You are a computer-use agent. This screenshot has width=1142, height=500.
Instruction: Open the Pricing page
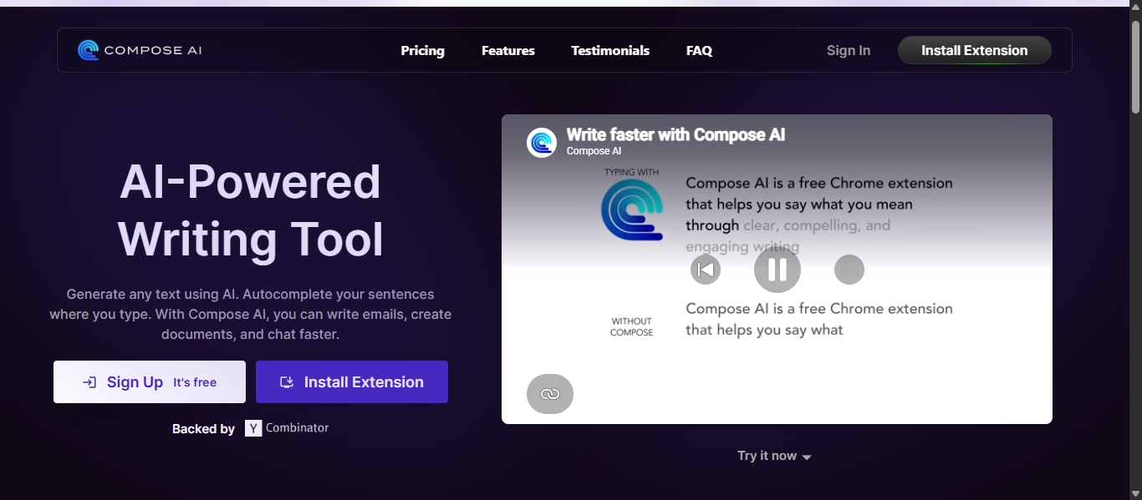[x=422, y=50]
